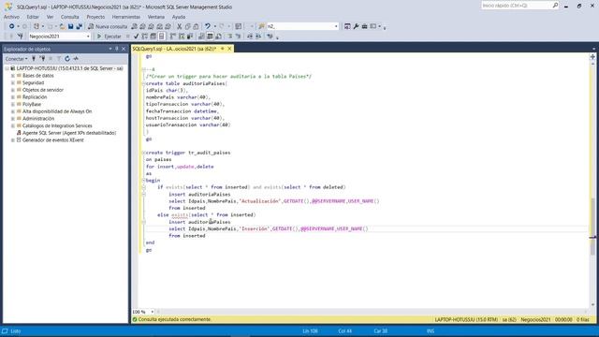Open the Ventana menu
This screenshot has height=337, width=599.
click(x=156, y=17)
